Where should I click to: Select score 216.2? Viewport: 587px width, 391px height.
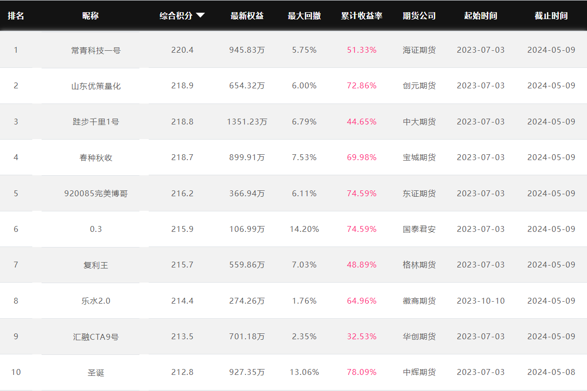pyautogui.click(x=182, y=193)
